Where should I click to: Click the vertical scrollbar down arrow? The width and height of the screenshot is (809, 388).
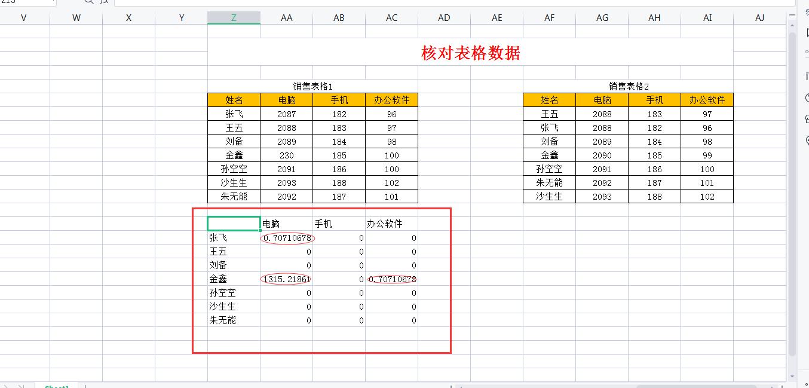(792, 376)
